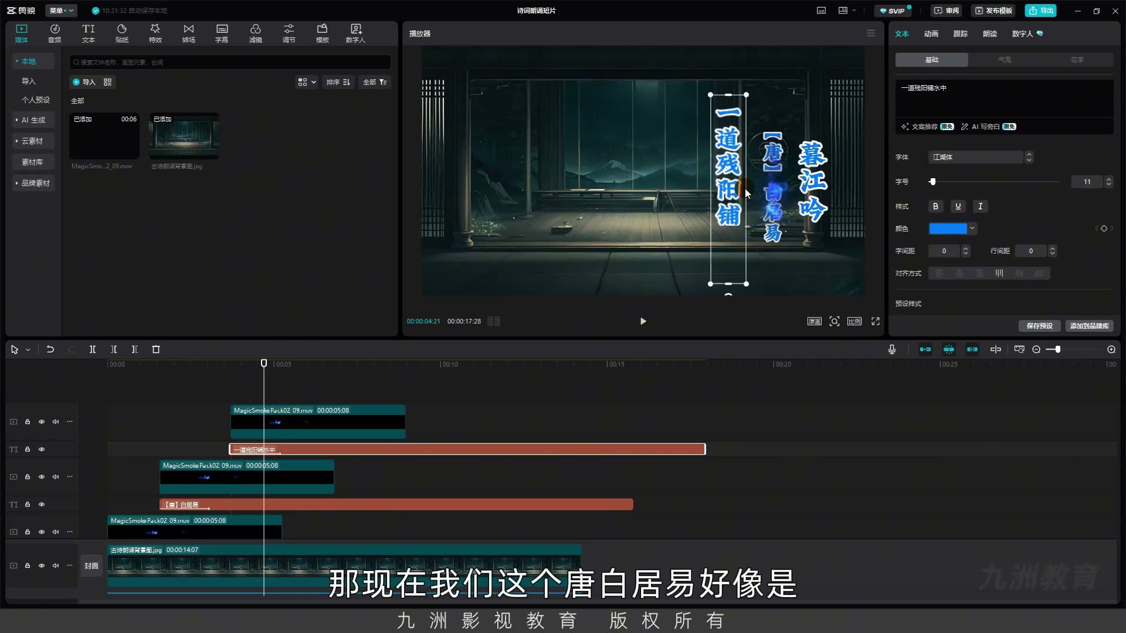Image resolution: width=1126 pixels, height=633 pixels.
Task: Switch to the 气泡 bubble sub-tab
Action: click(x=1005, y=60)
